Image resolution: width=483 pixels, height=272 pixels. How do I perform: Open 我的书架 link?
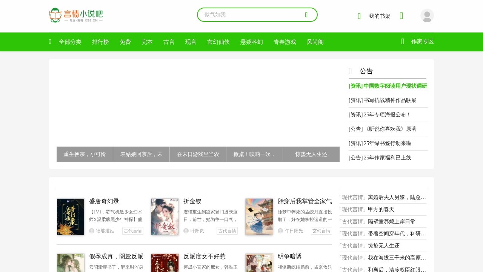[x=379, y=16]
